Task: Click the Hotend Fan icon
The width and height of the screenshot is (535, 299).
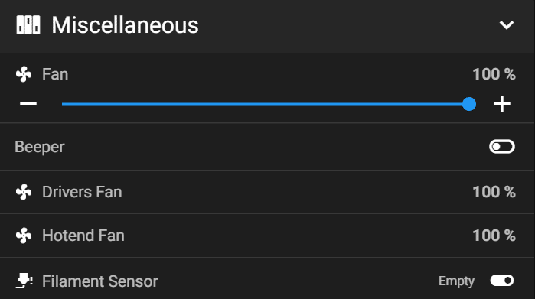Action: click(x=24, y=236)
